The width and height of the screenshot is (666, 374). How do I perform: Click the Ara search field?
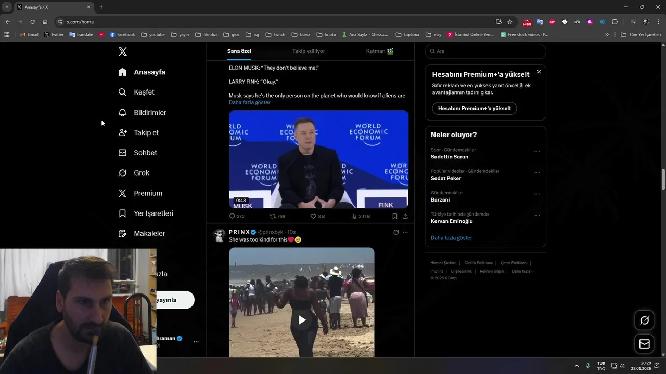tap(485, 51)
